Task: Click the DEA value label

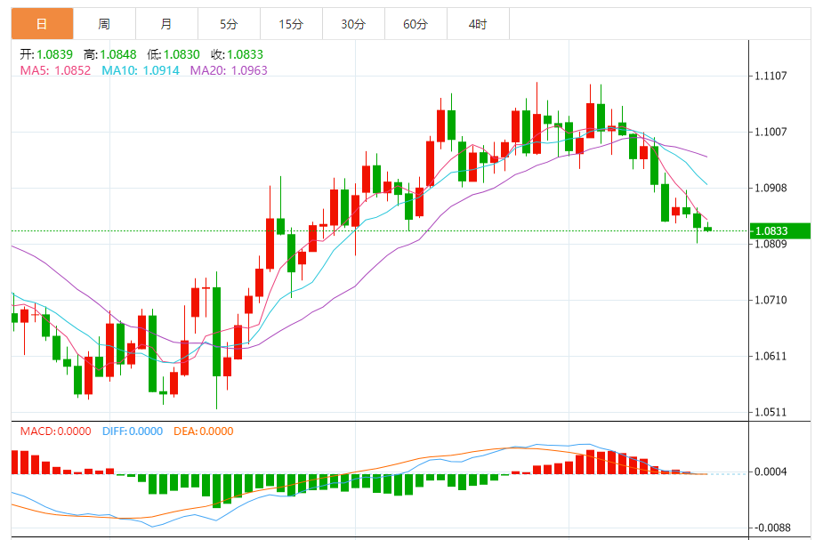Action: [204, 431]
